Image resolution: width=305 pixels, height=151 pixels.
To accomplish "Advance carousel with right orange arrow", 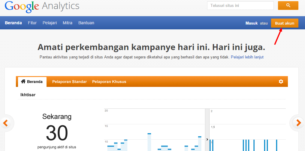I will tap(298, 123).
